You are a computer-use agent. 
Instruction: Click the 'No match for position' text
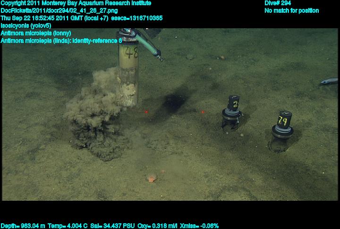291,10
